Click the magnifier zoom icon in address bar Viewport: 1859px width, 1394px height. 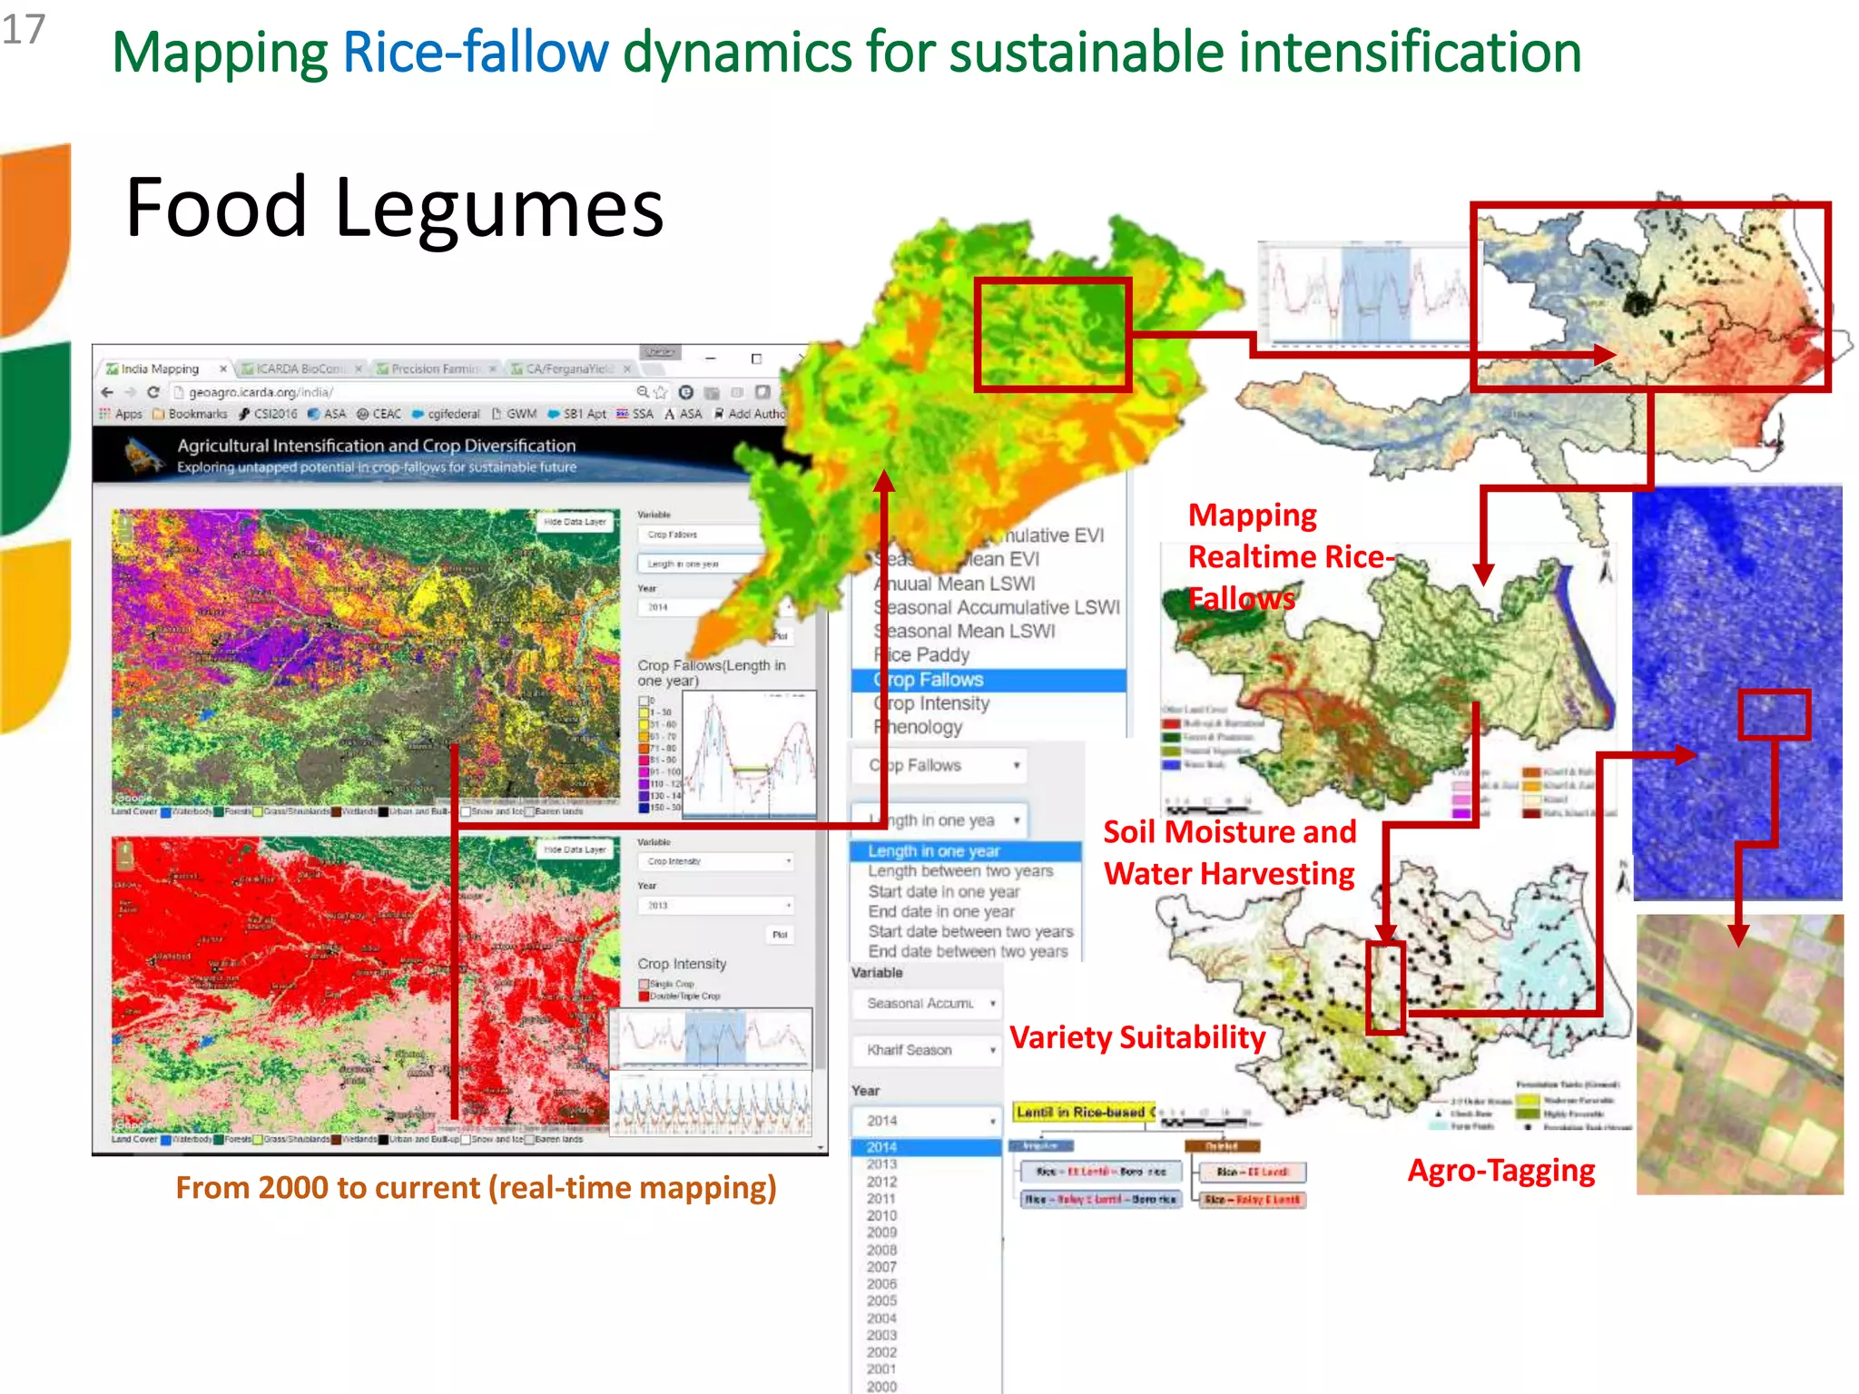643,392
